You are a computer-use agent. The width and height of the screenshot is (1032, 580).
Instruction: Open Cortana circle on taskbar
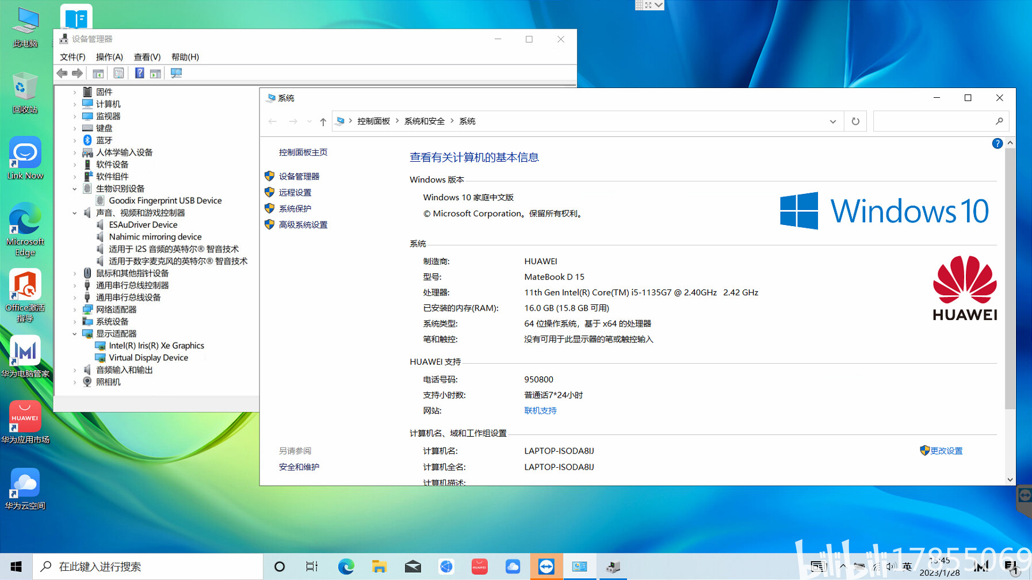click(280, 567)
